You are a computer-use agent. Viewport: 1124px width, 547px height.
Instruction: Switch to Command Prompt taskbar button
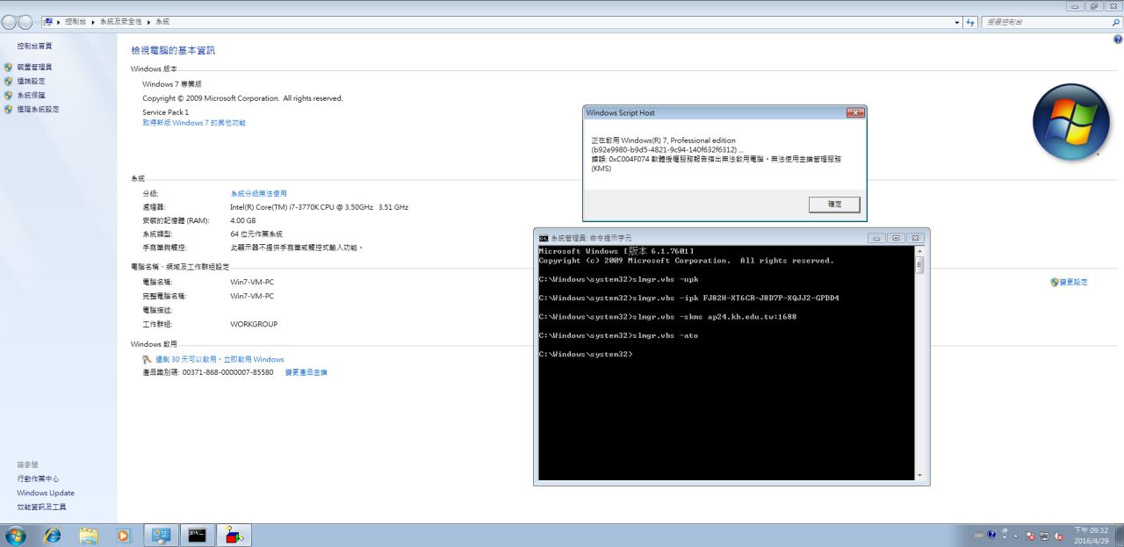click(x=197, y=535)
